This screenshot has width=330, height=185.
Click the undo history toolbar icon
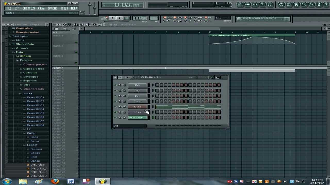coord(282,4)
